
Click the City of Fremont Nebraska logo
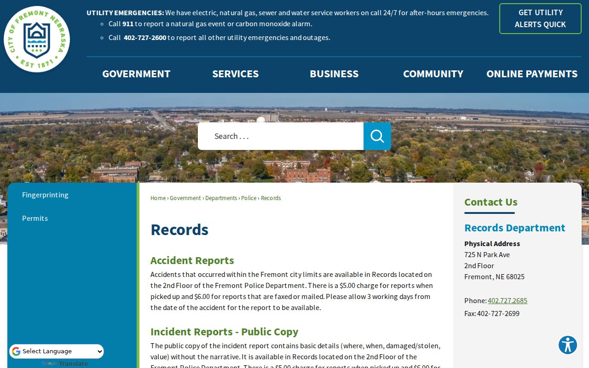(37, 39)
